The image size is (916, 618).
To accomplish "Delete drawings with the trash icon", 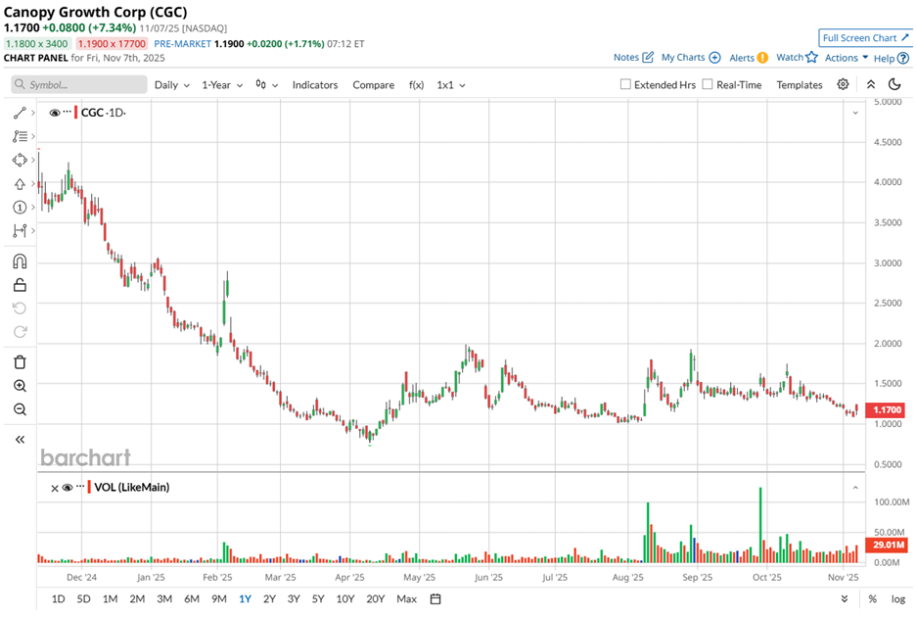I will tap(20, 362).
